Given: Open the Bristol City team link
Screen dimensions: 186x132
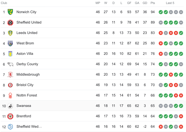Looking at the screenshot, I should 25,85.
